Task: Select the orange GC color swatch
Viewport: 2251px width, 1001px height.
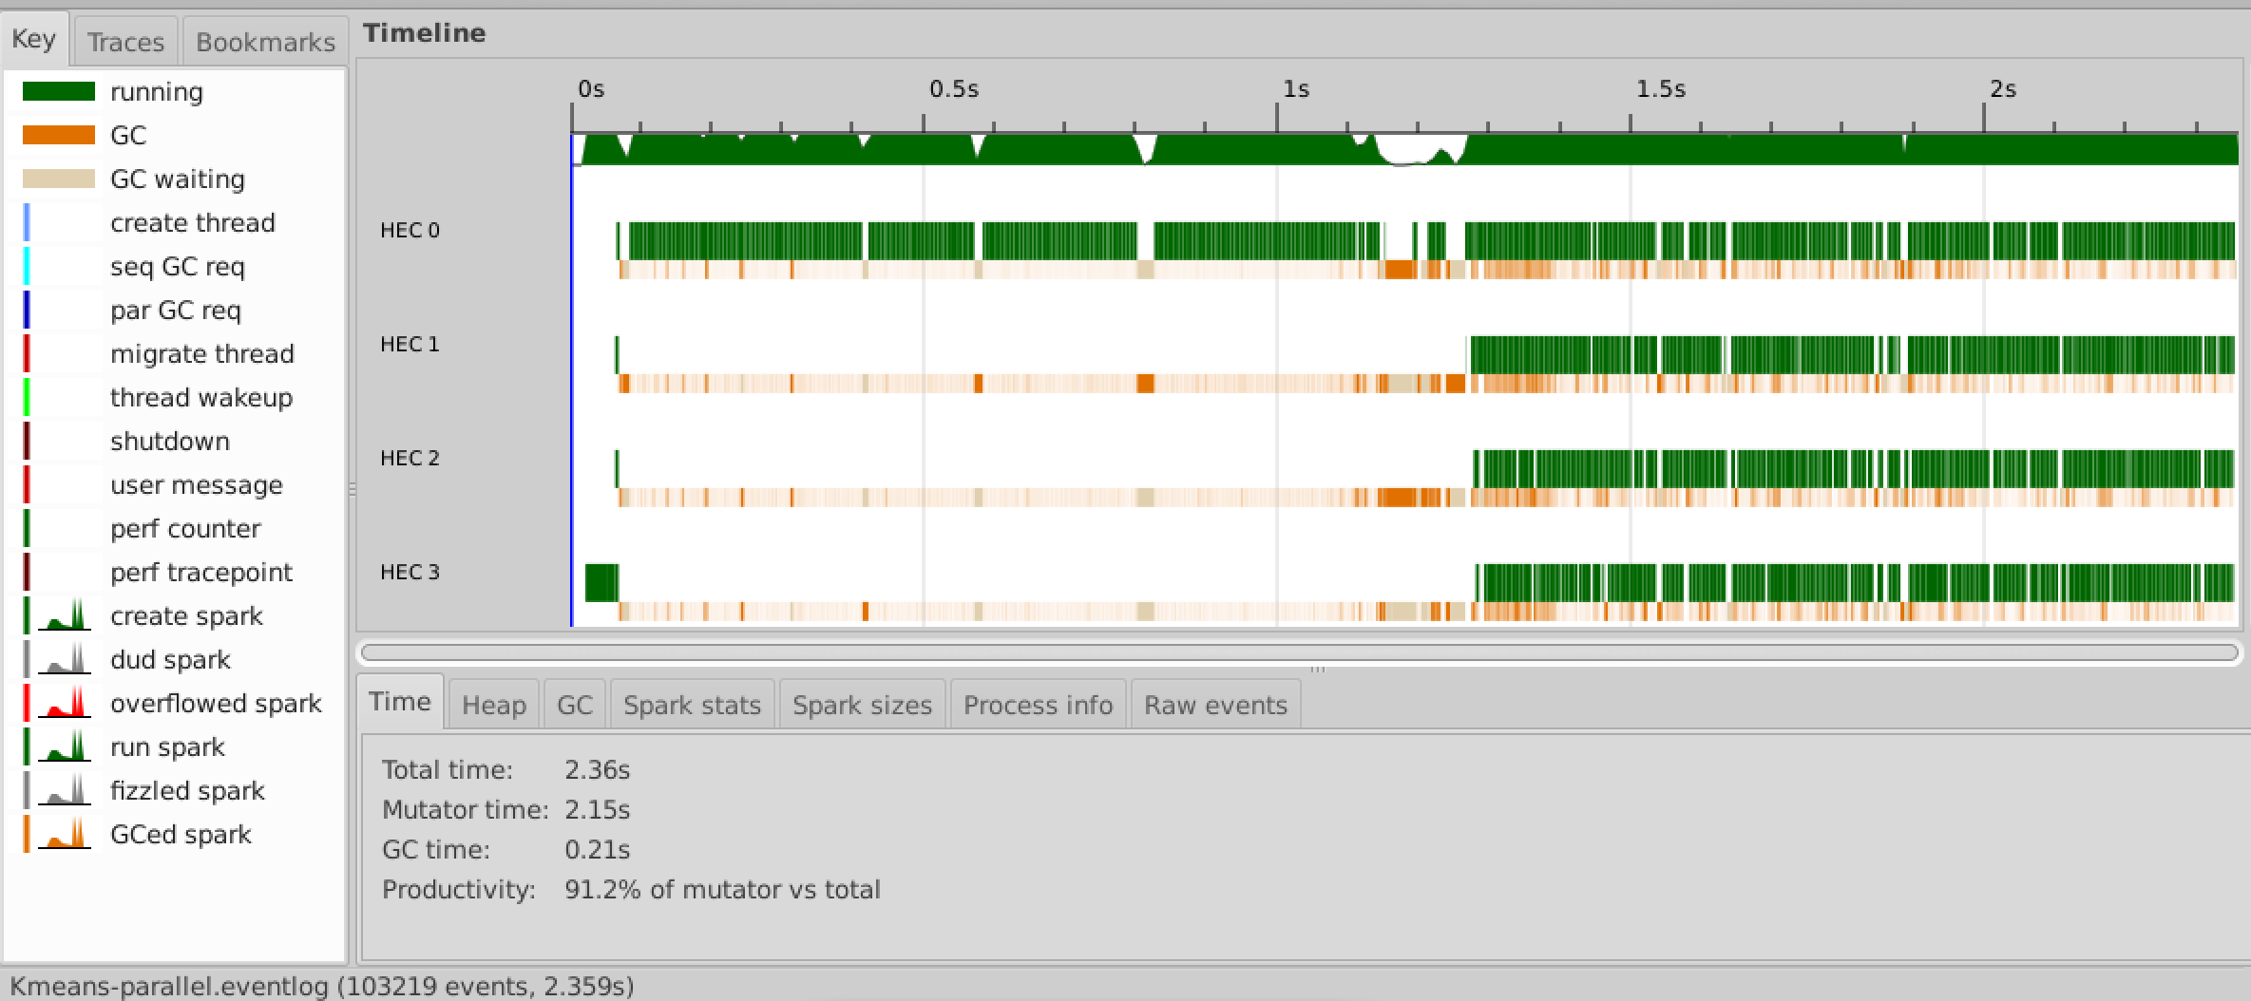Action: [x=59, y=135]
